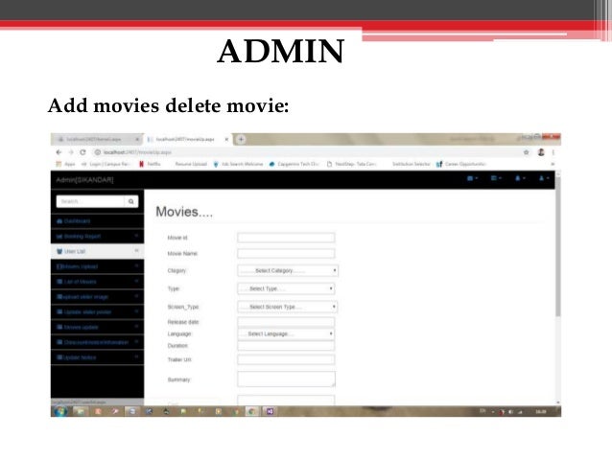
Task: Click the taskbar clock
Action: point(541,411)
